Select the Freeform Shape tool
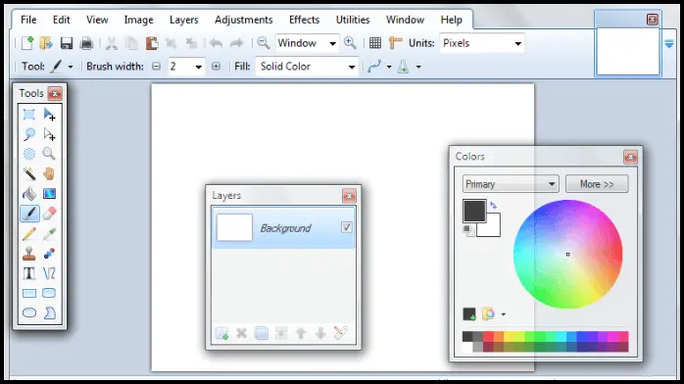The height and width of the screenshot is (384, 684). point(49,312)
